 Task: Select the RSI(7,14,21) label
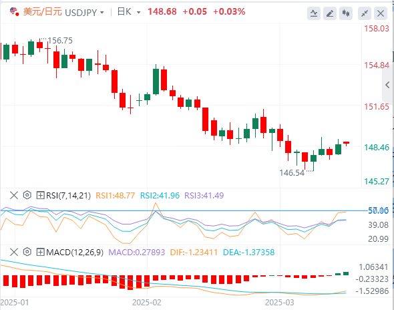[x=68, y=195]
